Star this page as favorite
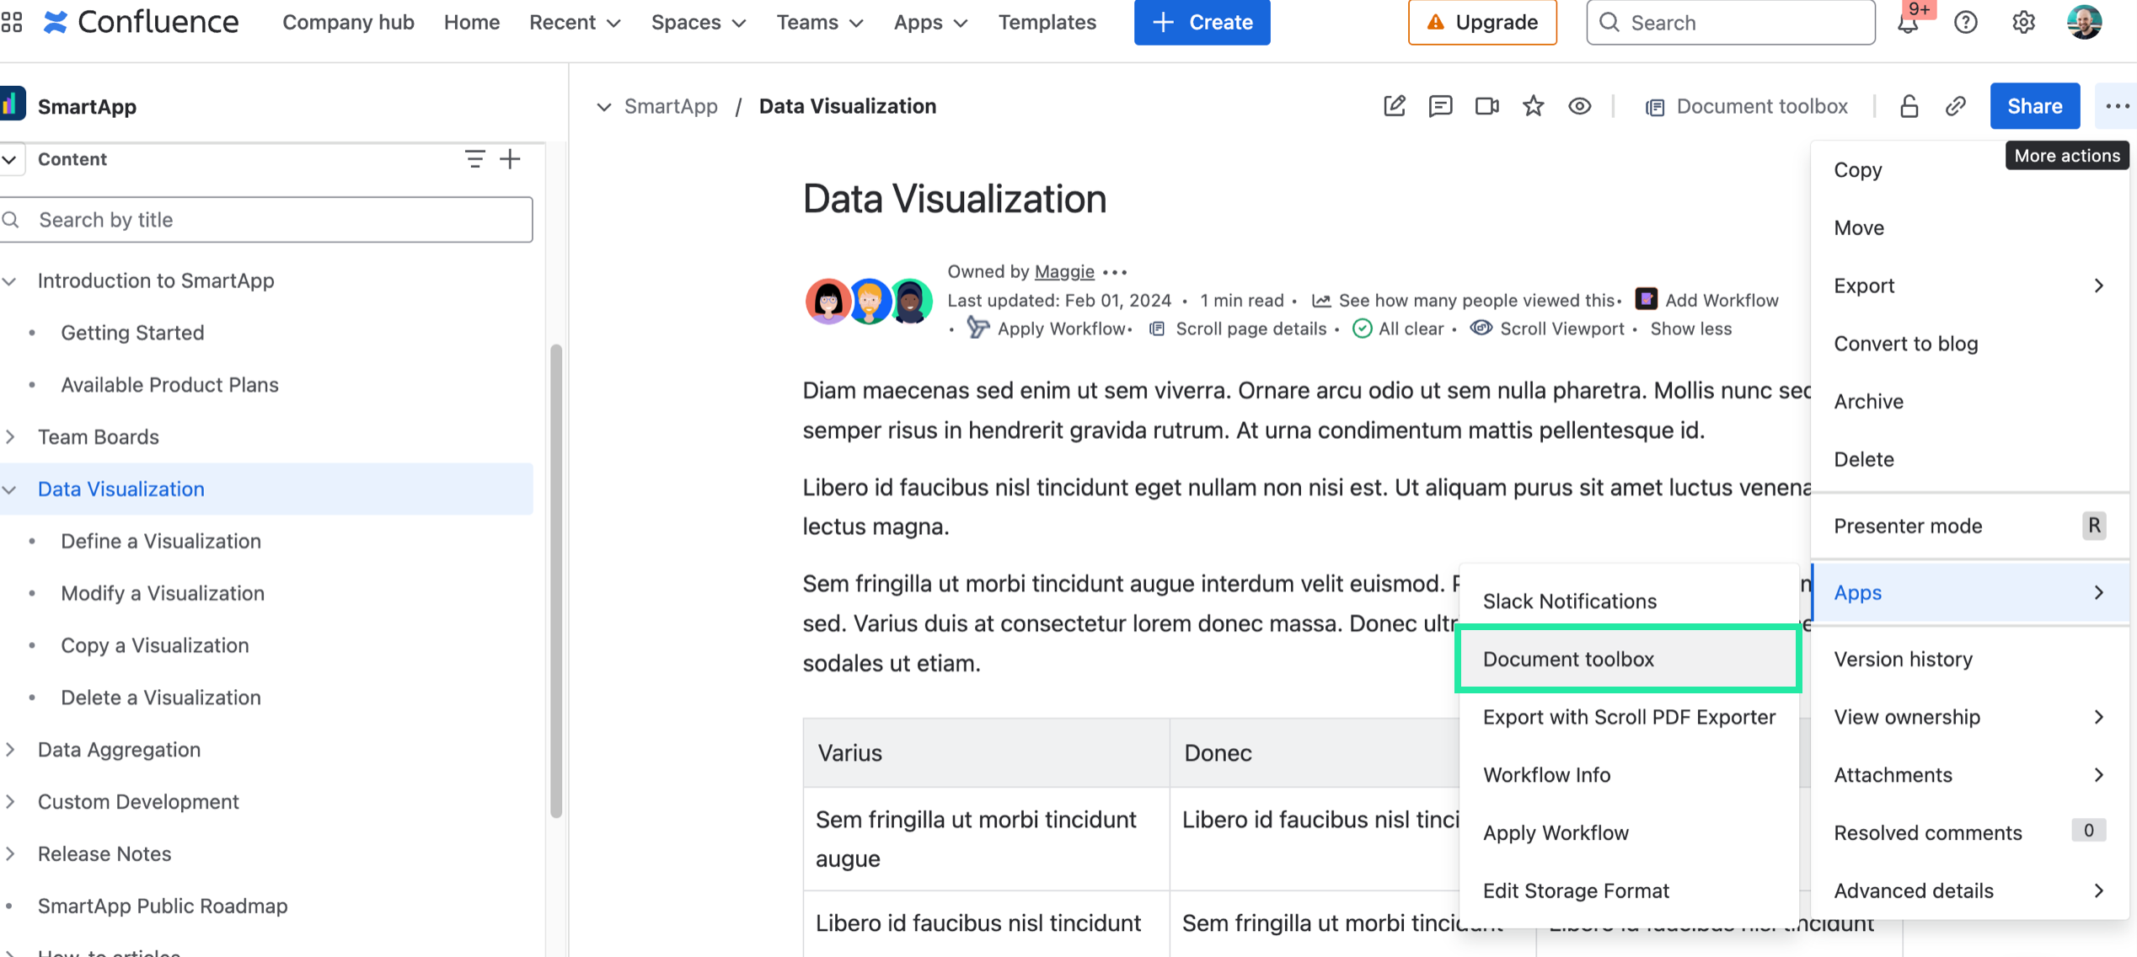The height and width of the screenshot is (957, 2137). click(1533, 106)
